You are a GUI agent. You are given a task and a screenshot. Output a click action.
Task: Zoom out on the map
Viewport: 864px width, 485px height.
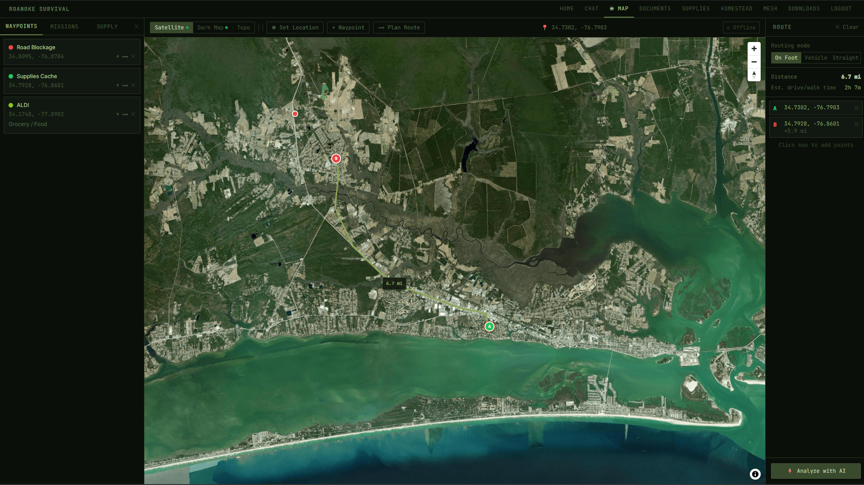[754, 62]
